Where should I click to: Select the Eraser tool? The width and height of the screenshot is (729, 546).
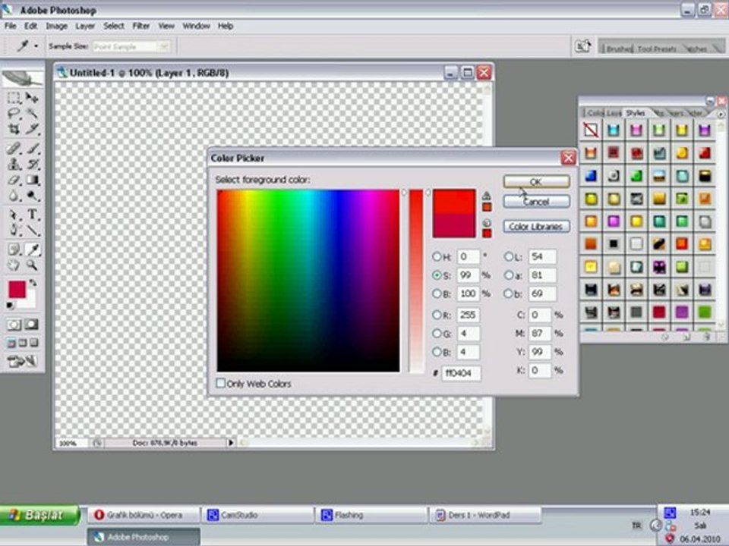(x=14, y=180)
